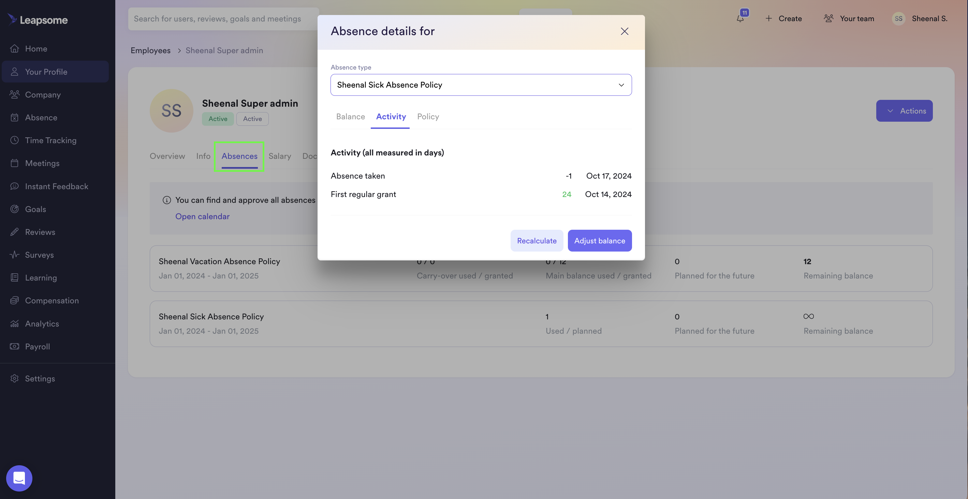Click the Create plus button
Image resolution: width=968 pixels, height=499 pixels.
783,18
